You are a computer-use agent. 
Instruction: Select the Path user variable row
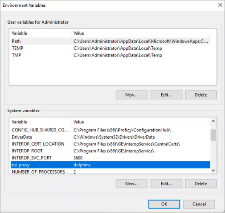pyautogui.click(x=110, y=41)
